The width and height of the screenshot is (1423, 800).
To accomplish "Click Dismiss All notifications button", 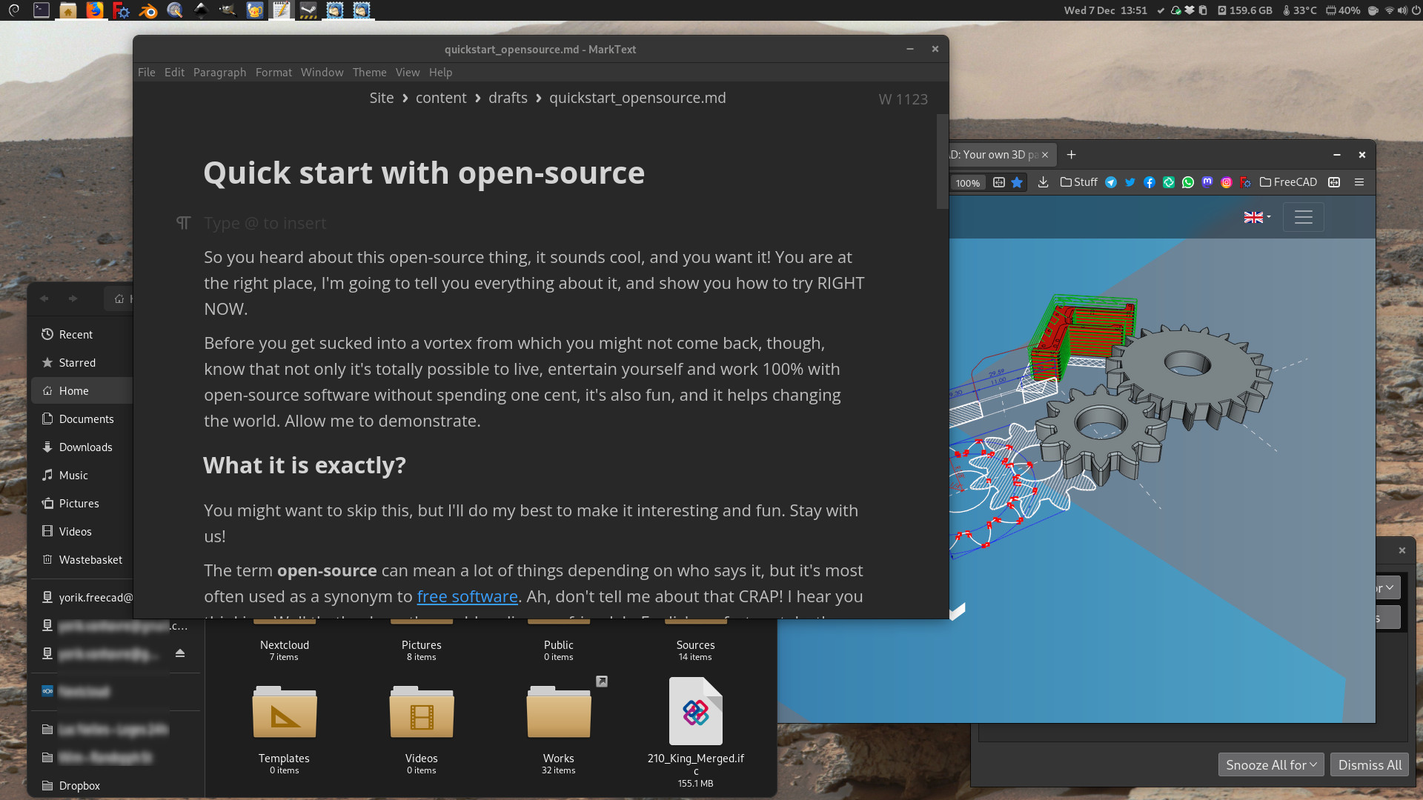I will click(1367, 764).
